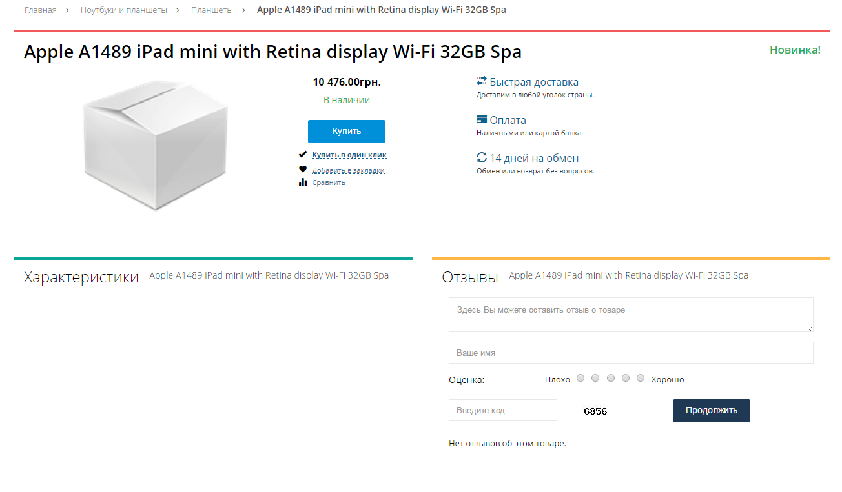Go to Главная breadcrumb link

coord(40,10)
